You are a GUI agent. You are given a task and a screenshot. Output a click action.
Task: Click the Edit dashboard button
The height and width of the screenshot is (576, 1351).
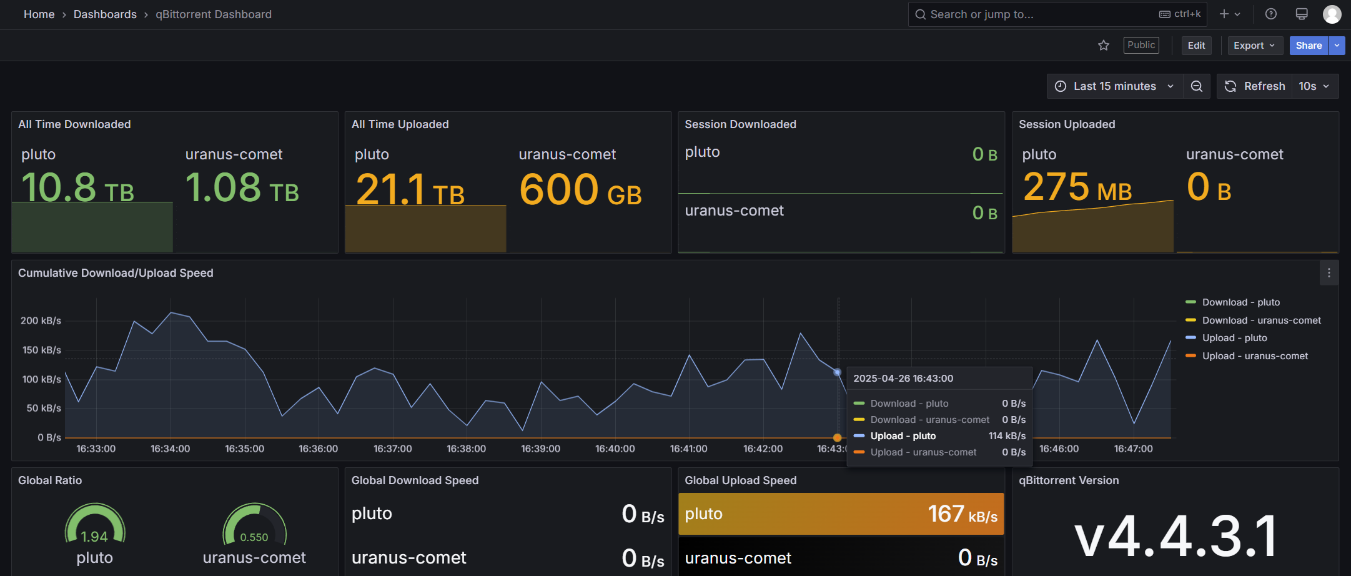point(1196,46)
